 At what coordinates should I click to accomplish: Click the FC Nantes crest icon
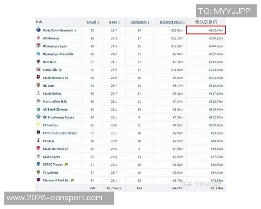[x=39, y=125]
